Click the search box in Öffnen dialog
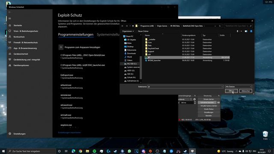 tap(238, 26)
